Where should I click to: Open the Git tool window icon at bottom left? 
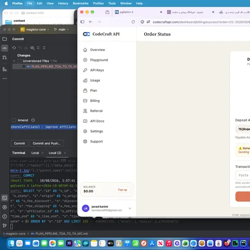point(5,226)
